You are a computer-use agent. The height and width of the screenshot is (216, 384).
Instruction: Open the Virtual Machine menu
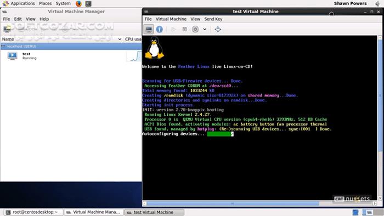tap(171, 19)
